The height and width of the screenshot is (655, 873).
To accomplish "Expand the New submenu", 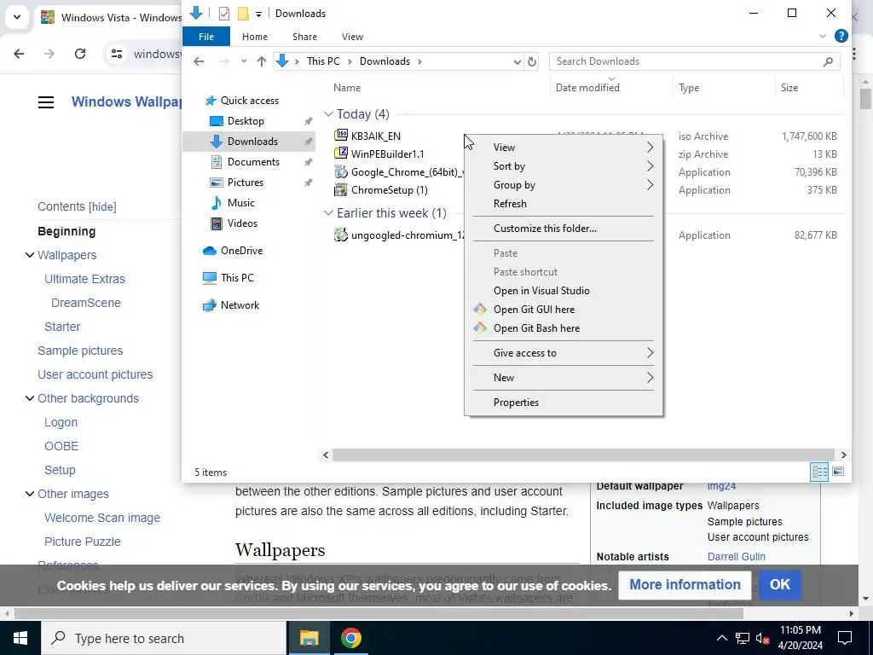I will (563, 377).
